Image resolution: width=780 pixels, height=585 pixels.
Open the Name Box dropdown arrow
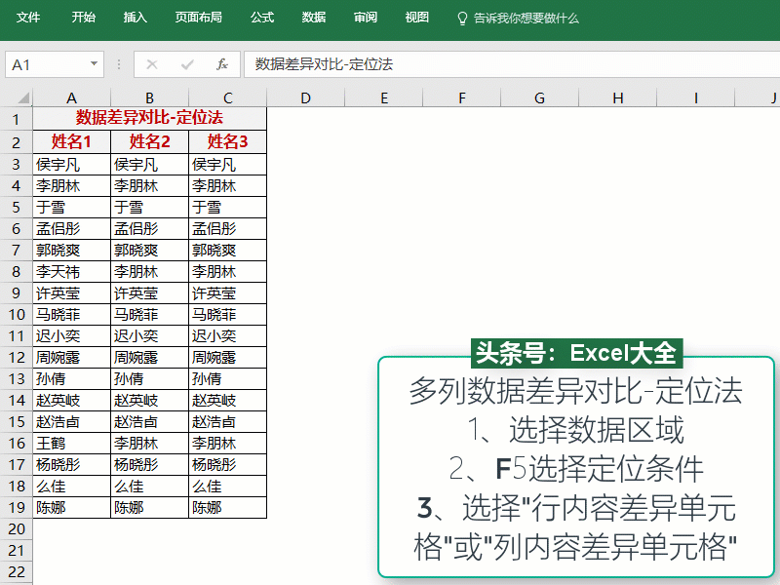coord(95,62)
